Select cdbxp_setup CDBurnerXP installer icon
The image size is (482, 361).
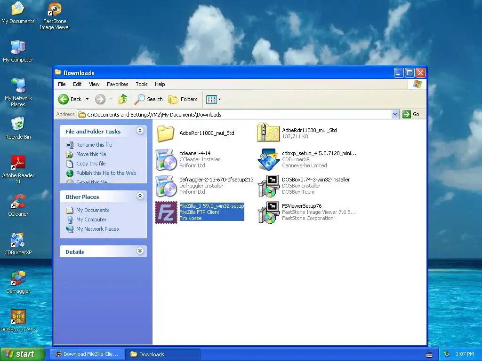click(268, 160)
